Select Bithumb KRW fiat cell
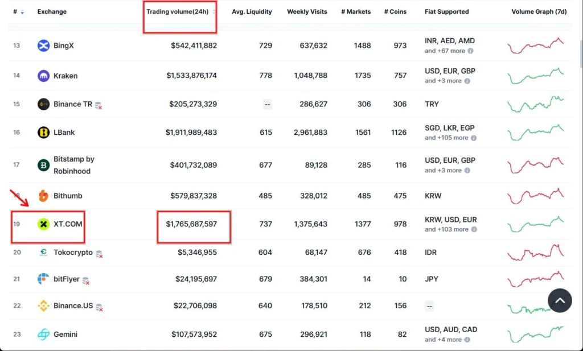The image size is (583, 351). tap(433, 196)
